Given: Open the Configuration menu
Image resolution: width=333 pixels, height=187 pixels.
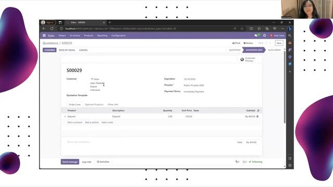Looking at the screenshot, I should [x=119, y=36].
